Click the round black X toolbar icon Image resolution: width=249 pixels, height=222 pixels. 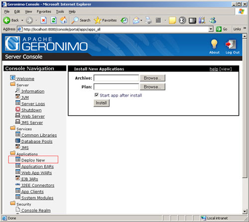(182, 20)
